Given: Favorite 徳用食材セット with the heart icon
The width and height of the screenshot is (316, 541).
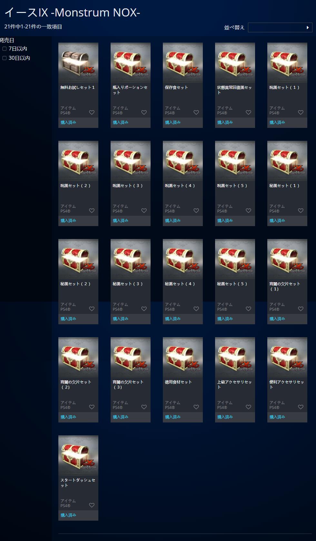Looking at the screenshot, I should (196, 407).
